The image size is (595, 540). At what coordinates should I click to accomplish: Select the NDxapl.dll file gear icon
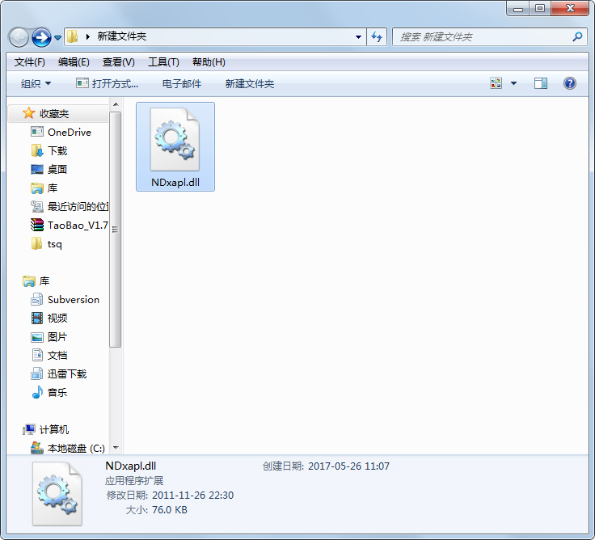(175, 140)
